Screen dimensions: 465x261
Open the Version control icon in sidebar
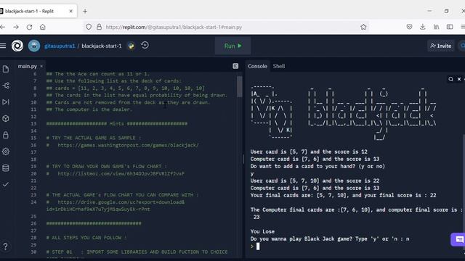pos(6,86)
